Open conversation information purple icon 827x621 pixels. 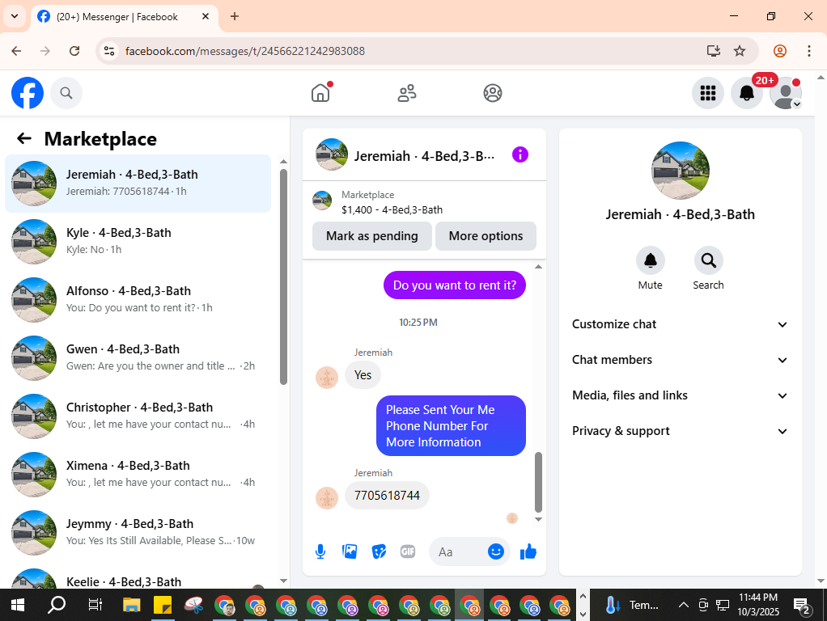tap(520, 155)
